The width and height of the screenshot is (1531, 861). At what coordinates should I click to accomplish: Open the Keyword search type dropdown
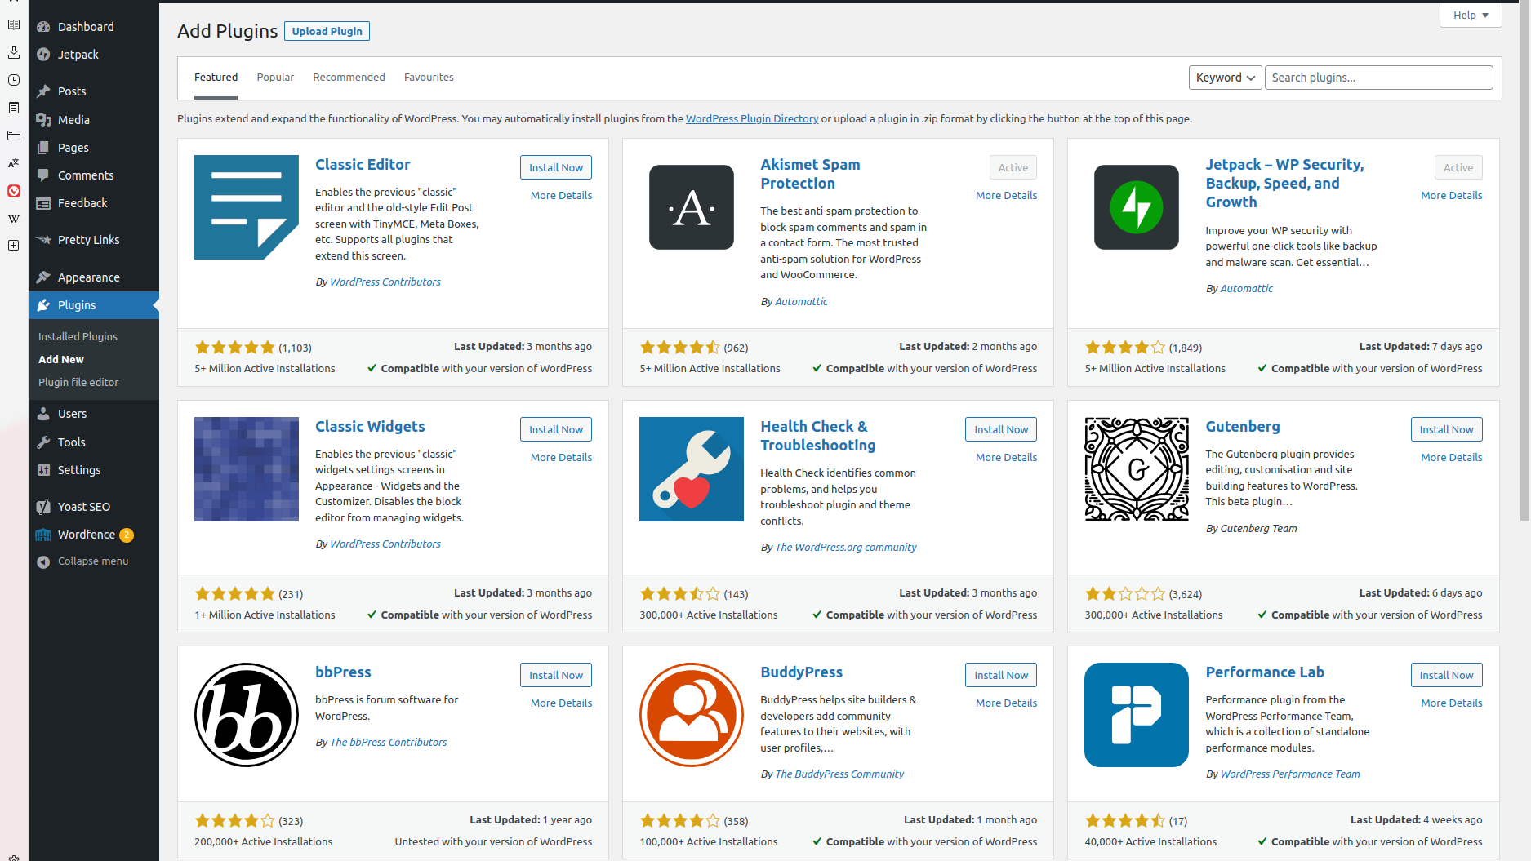click(x=1225, y=78)
